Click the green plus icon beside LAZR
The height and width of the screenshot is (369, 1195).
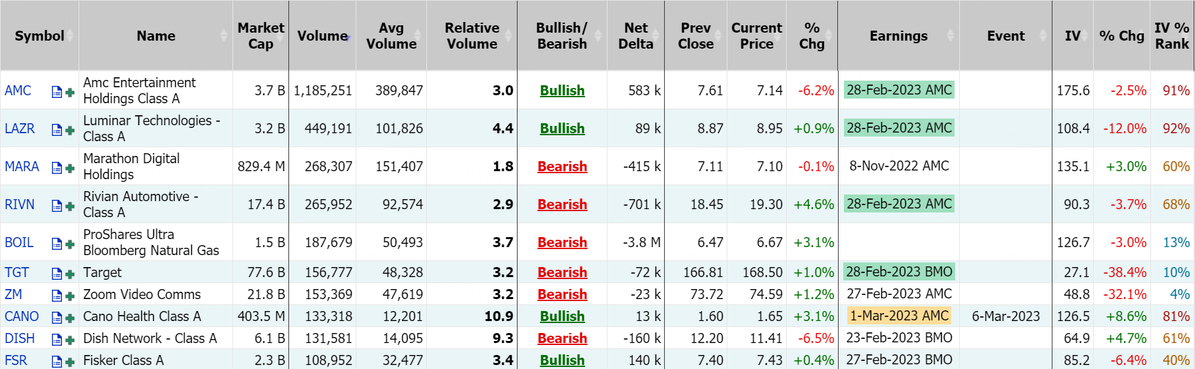pyautogui.click(x=70, y=130)
